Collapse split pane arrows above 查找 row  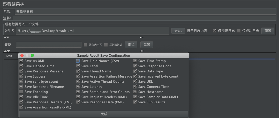tap(6, 37)
